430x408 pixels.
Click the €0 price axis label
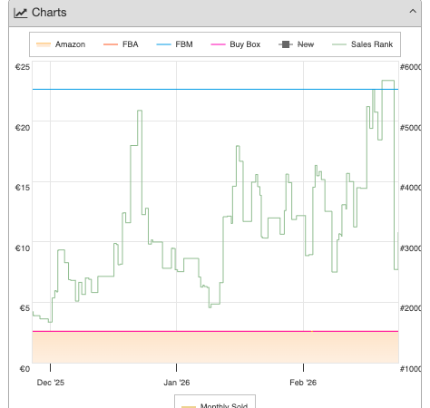[24, 369]
